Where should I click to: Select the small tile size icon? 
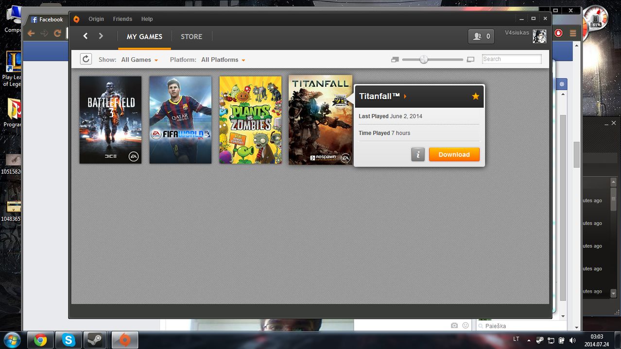point(395,59)
